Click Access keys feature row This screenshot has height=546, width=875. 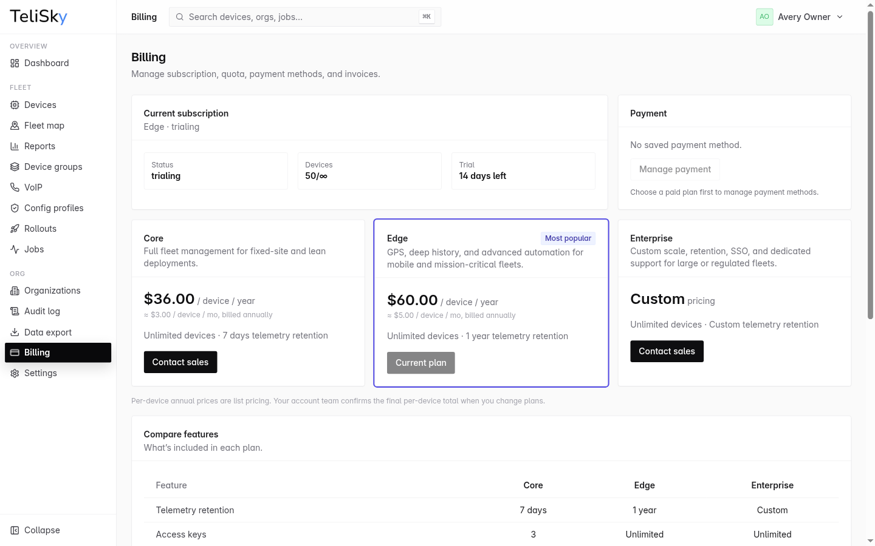point(491,534)
